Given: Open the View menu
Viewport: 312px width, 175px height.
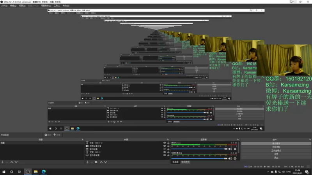Looking at the screenshot, I should [22, 6].
